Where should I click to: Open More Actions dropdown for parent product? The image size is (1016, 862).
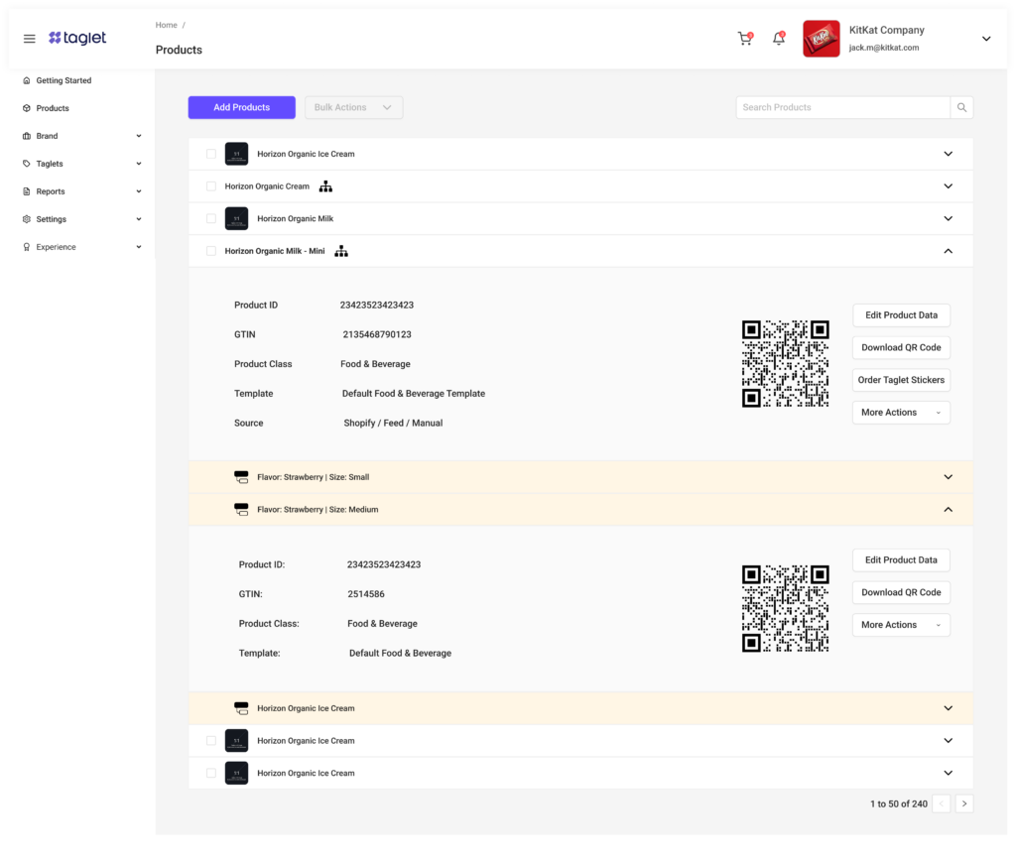pyautogui.click(x=901, y=413)
